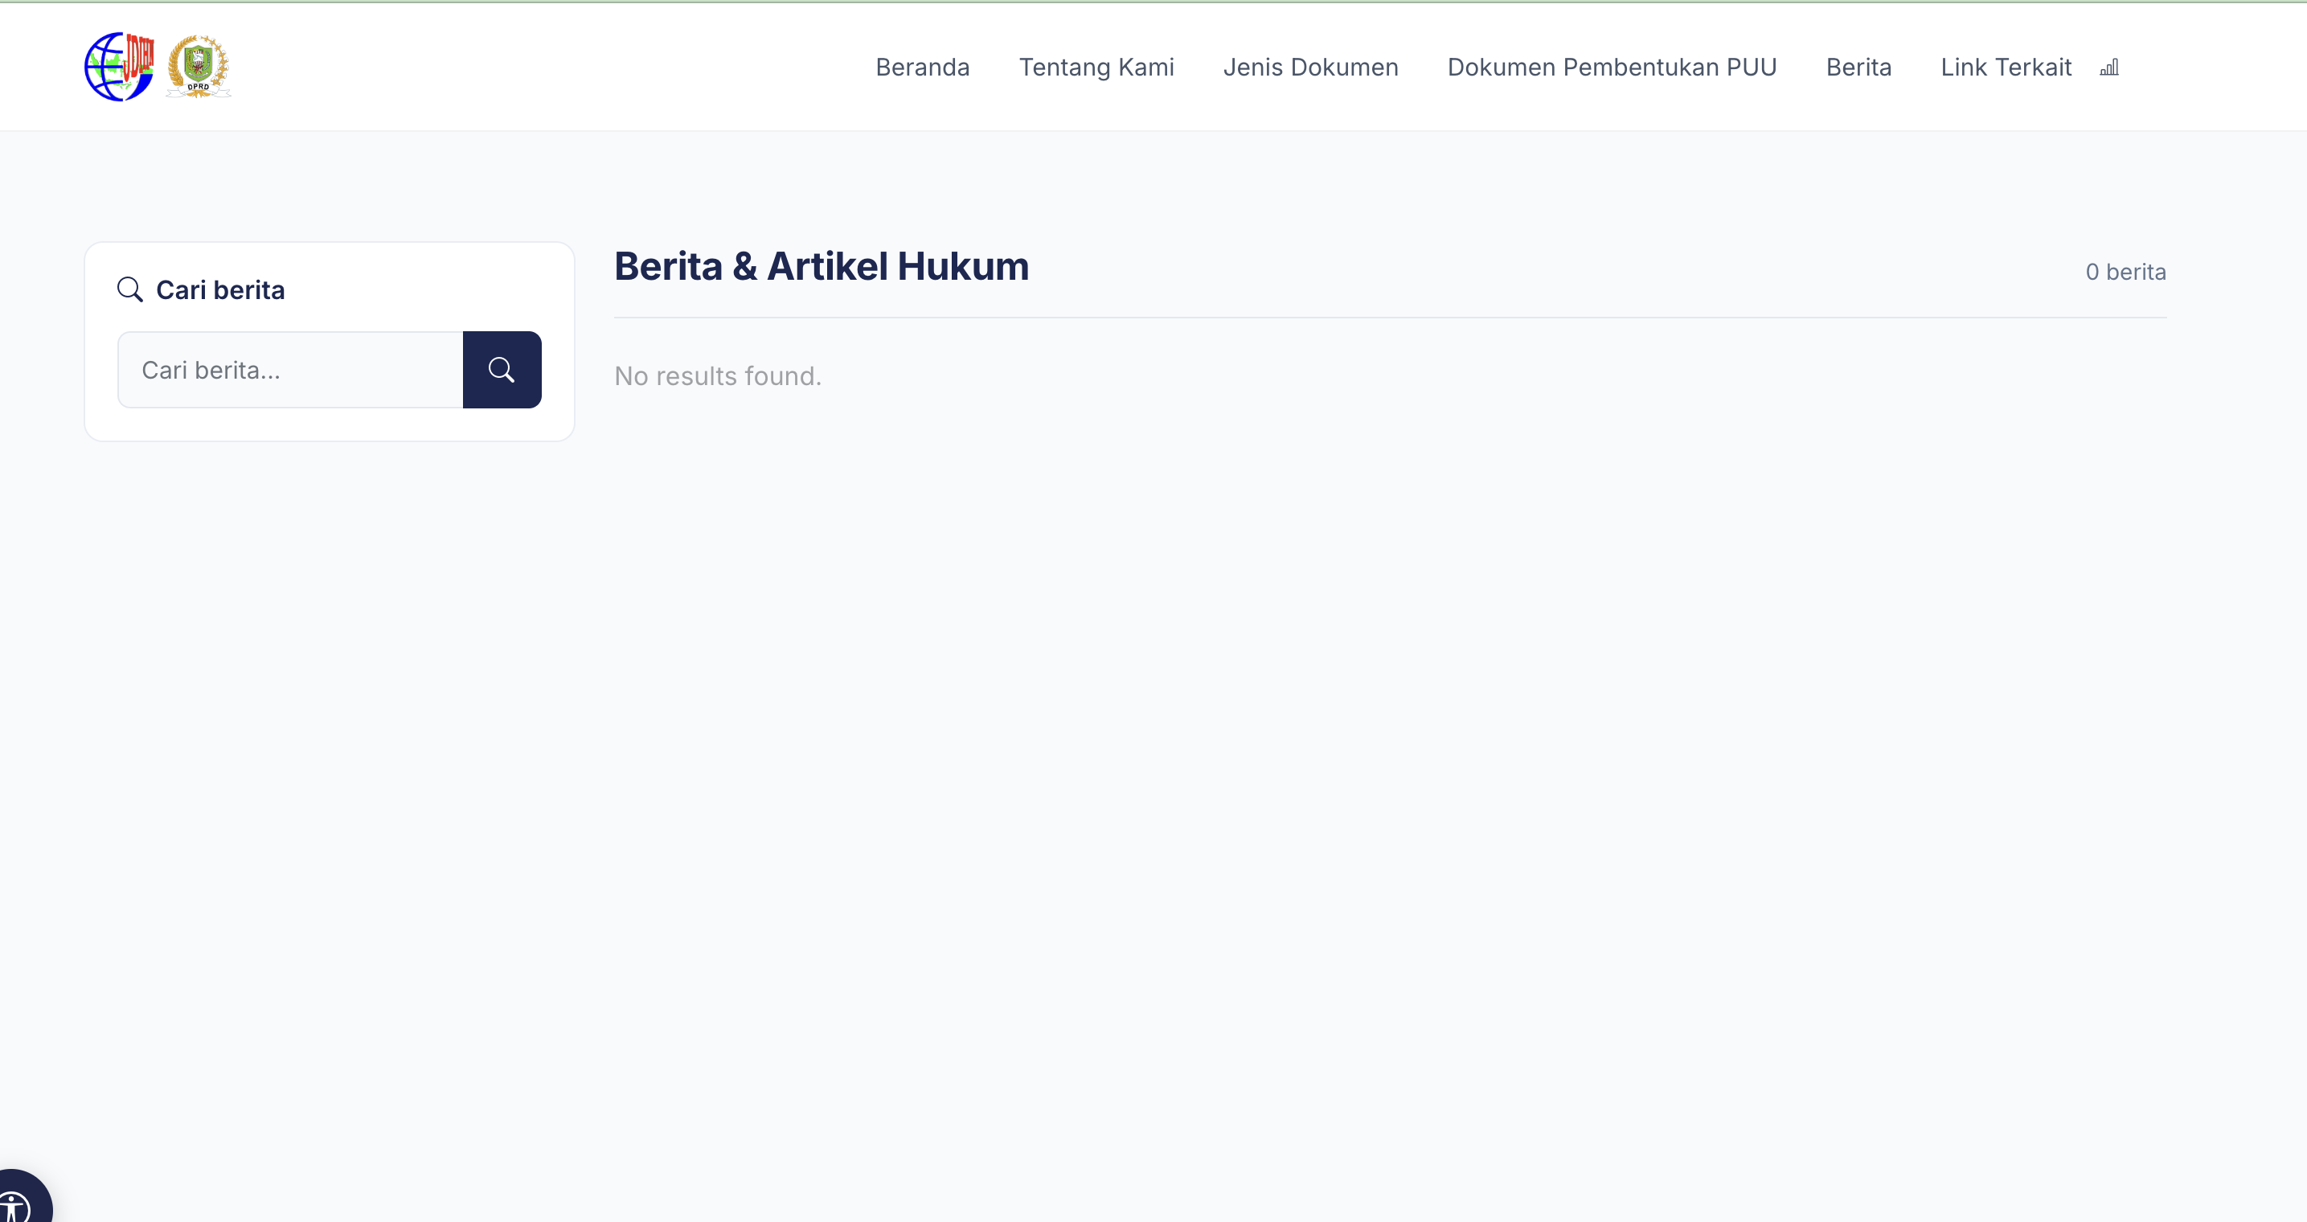Open the Tentang Kami menu
This screenshot has height=1222, width=2307.
point(1096,68)
